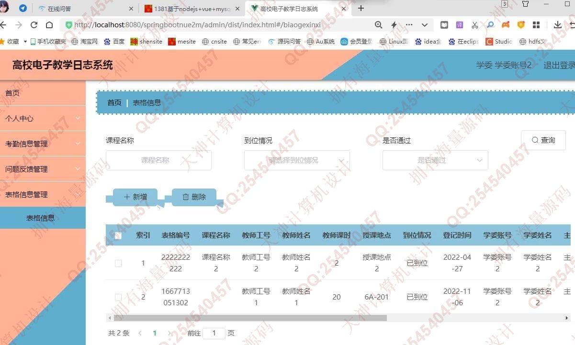The image size is (575, 345).
Task: Open the reading mode book icon
Action: click(444, 25)
